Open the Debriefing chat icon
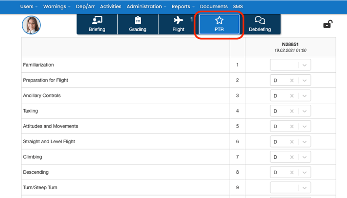347x198 pixels. [260, 20]
